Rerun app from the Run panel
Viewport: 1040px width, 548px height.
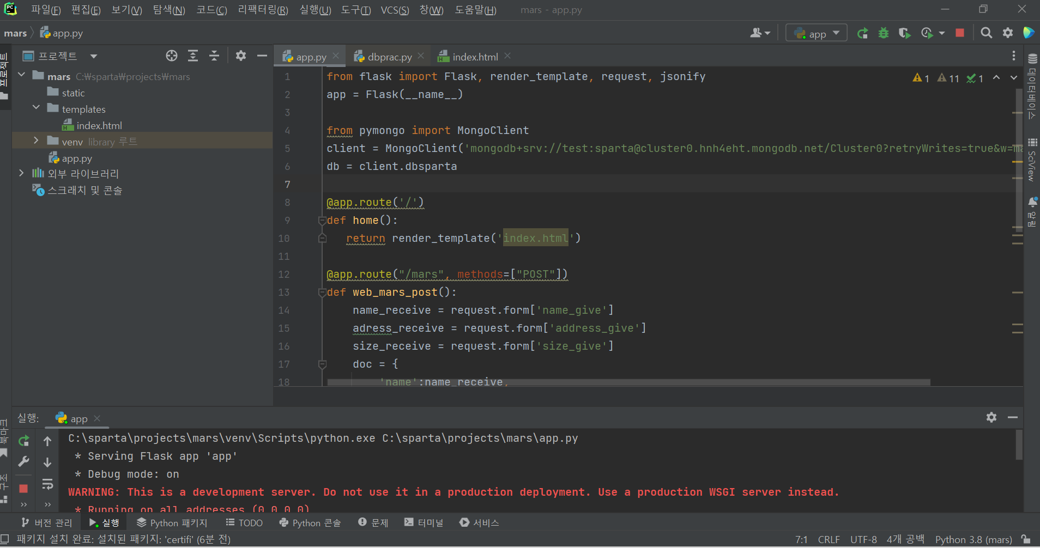23,441
